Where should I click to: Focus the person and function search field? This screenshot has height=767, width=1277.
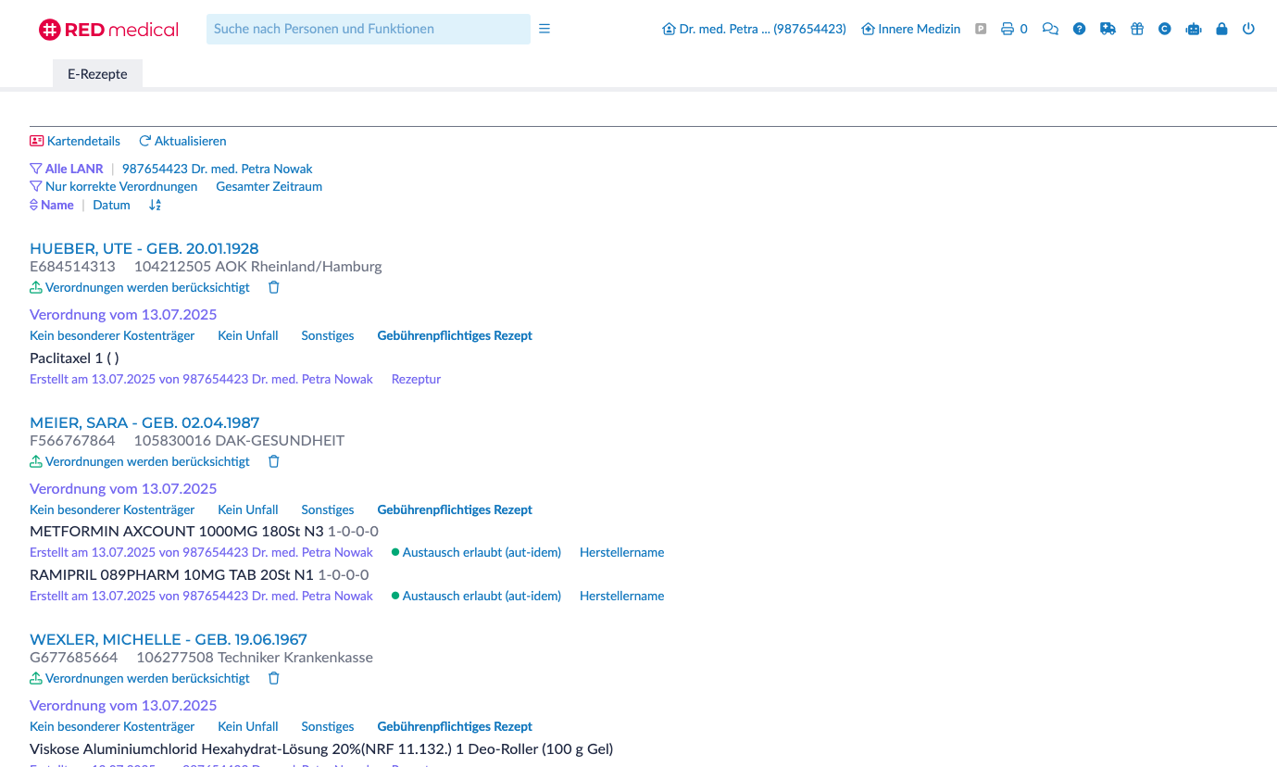(x=368, y=29)
